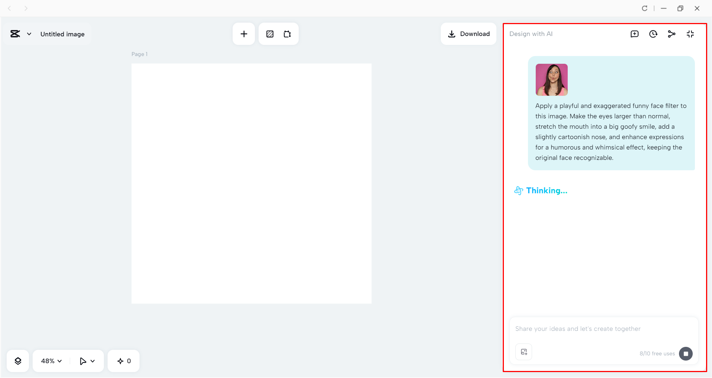Attach an image to the AI prompt
This screenshot has height=378, width=712.
(523, 352)
